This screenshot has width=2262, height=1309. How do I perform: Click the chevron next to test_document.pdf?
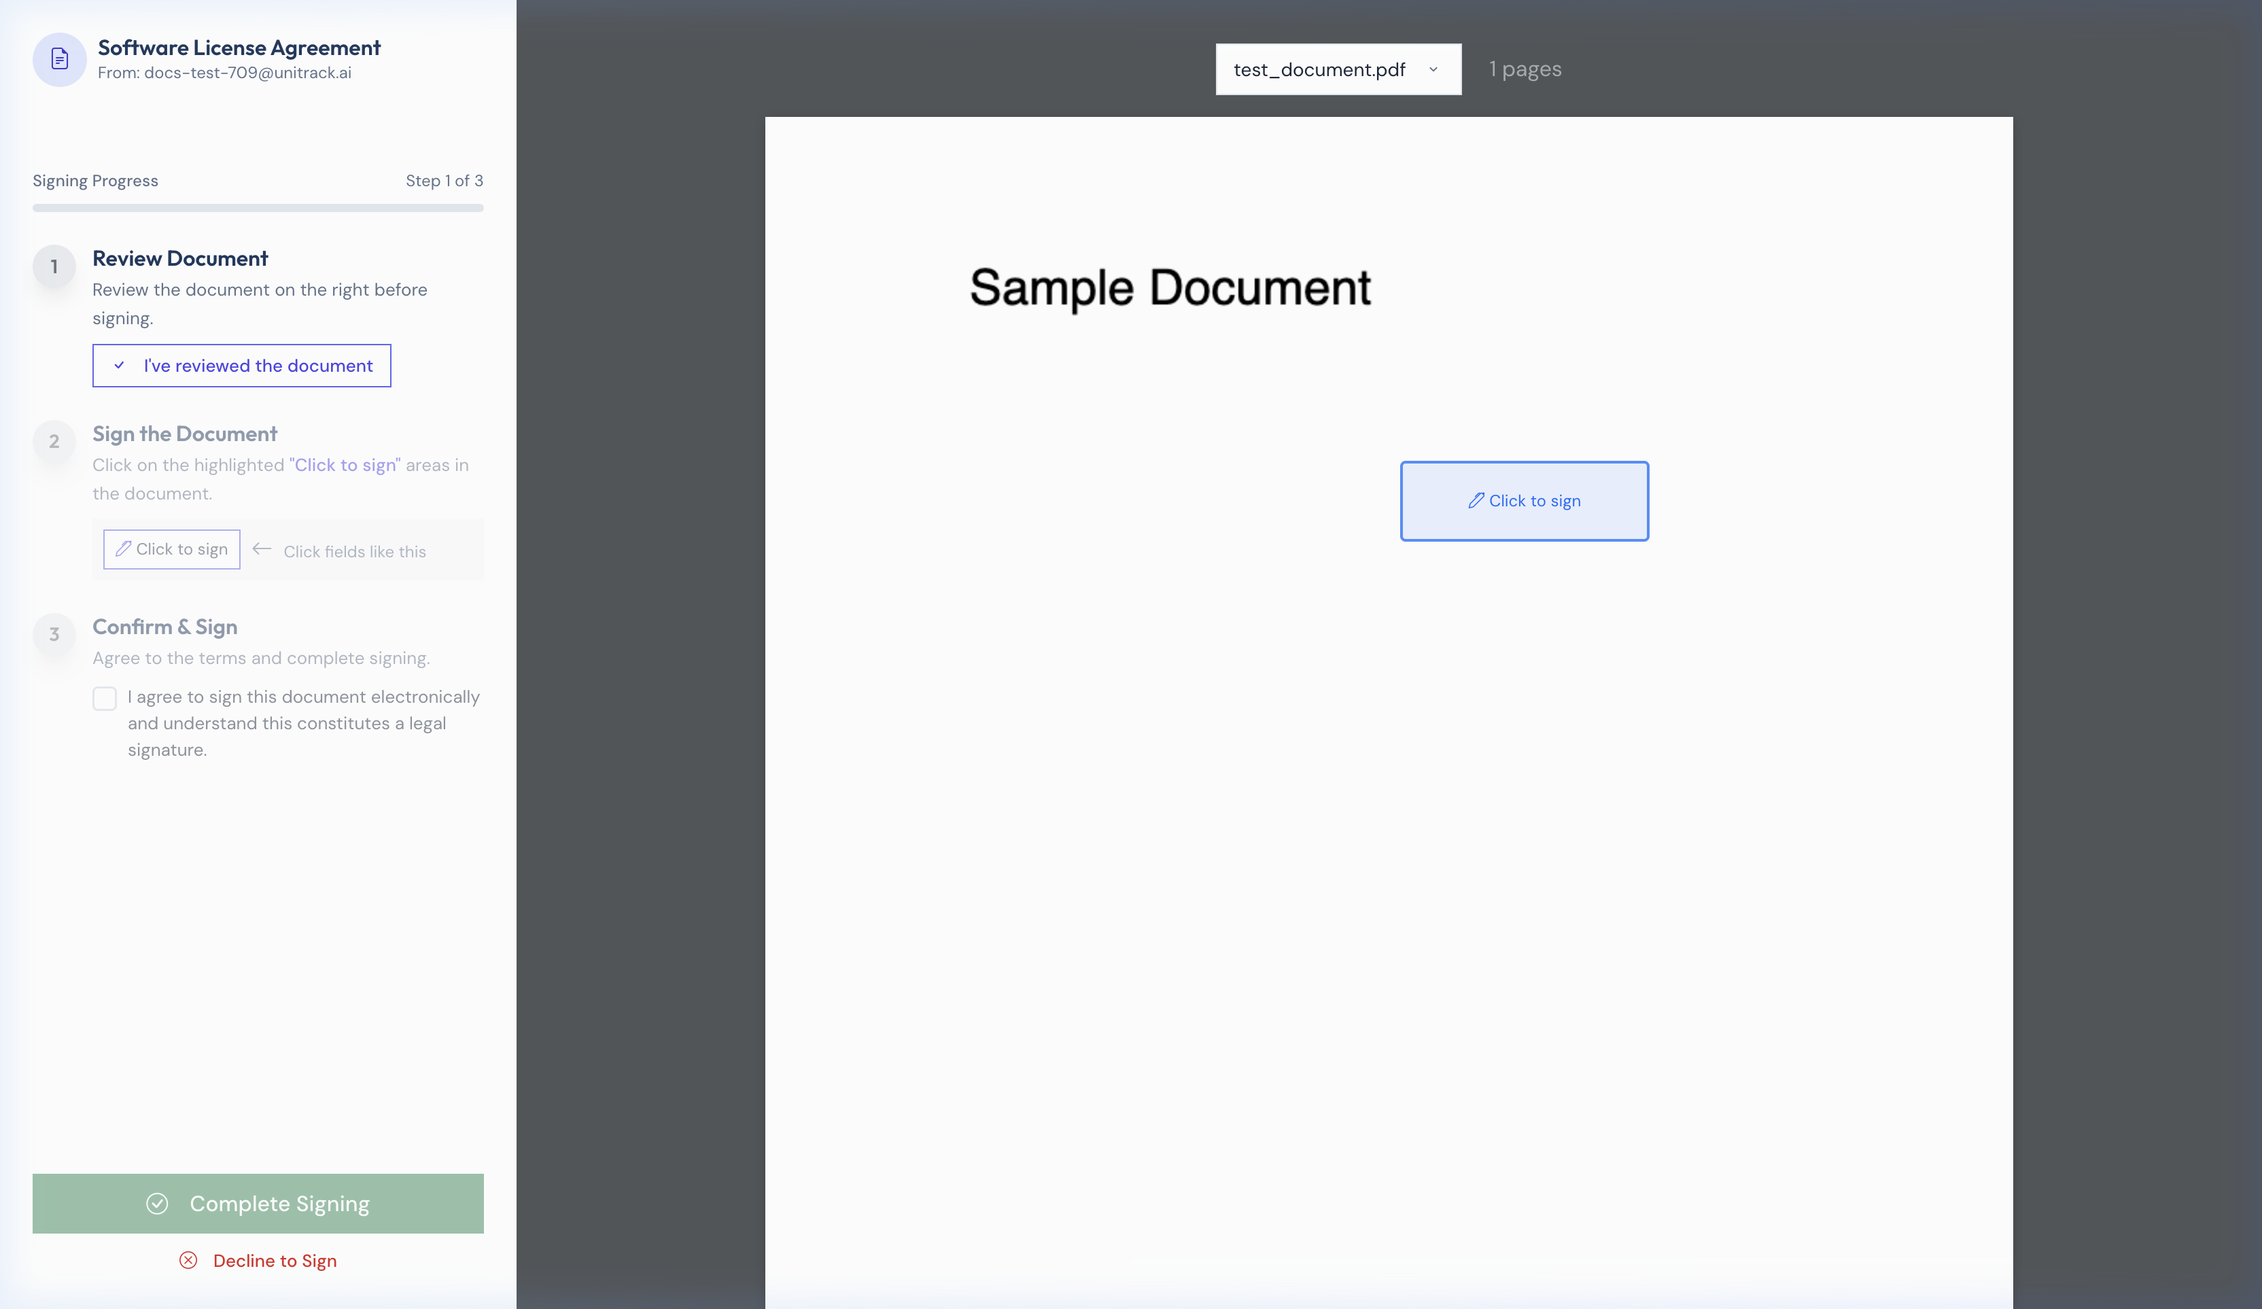tap(1433, 69)
